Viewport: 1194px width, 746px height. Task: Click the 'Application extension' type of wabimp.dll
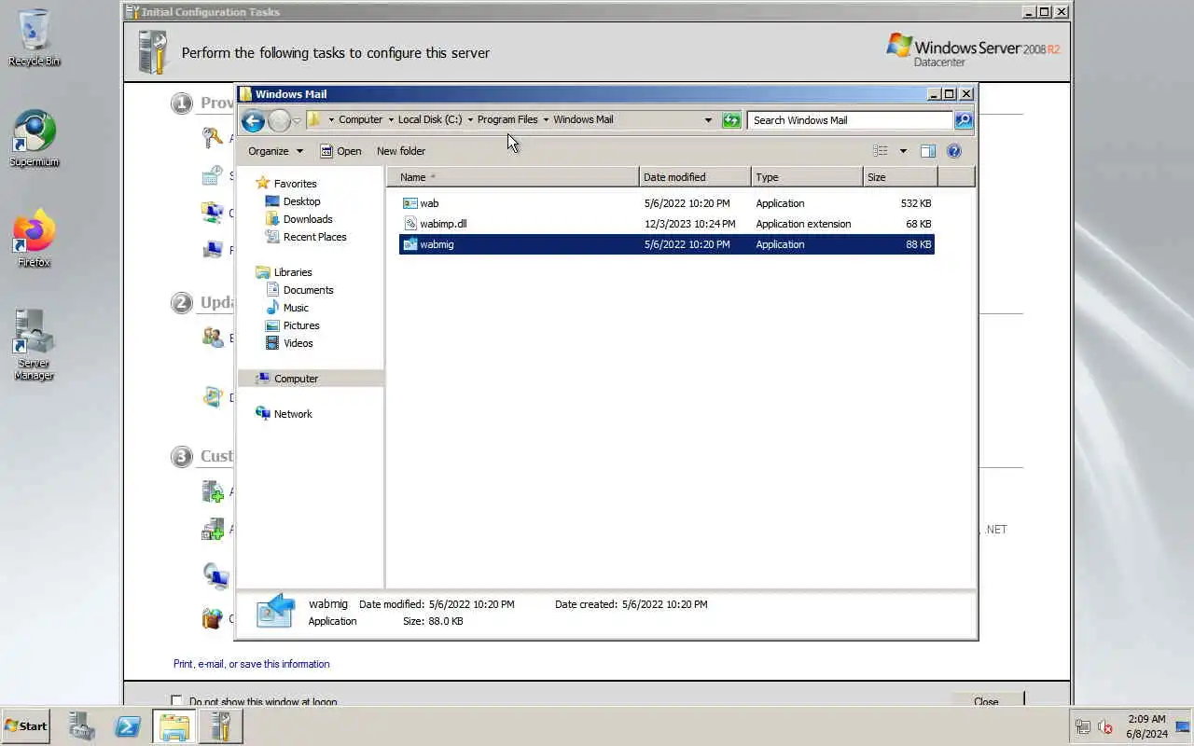click(x=803, y=224)
